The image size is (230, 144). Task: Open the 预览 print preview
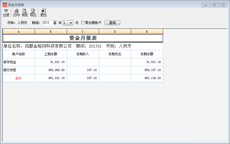25,13
